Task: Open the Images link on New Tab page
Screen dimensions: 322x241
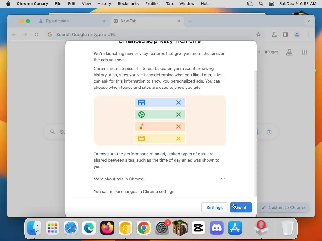Action: coord(271,52)
